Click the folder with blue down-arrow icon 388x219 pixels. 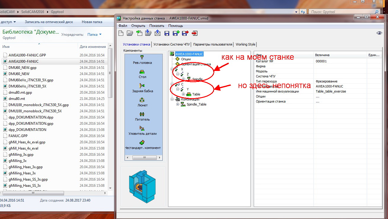point(148,33)
